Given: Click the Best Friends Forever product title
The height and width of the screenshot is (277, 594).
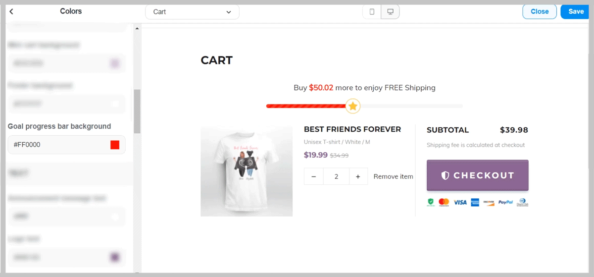Looking at the screenshot, I should pos(352,129).
